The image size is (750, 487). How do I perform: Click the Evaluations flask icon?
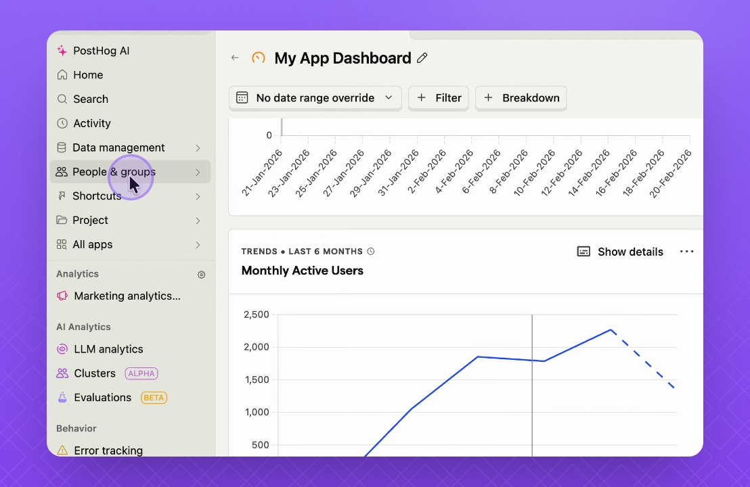pyautogui.click(x=62, y=398)
